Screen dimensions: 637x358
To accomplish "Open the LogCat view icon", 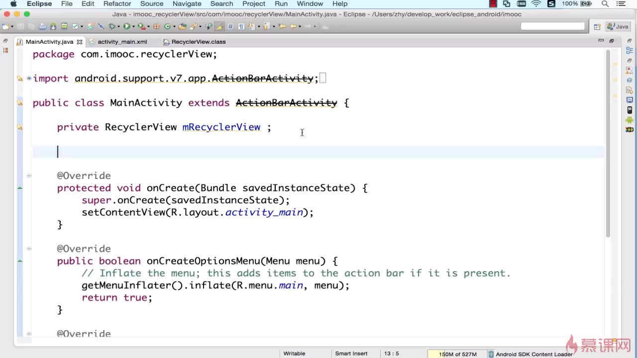I will tap(630, 130).
